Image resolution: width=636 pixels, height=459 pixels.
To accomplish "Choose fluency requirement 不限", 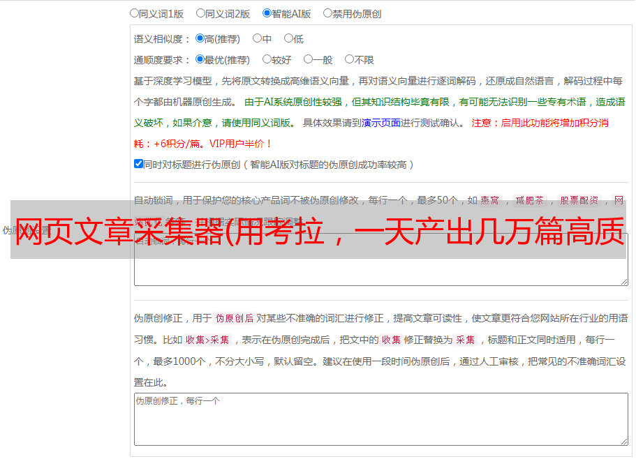I will [x=349, y=59].
